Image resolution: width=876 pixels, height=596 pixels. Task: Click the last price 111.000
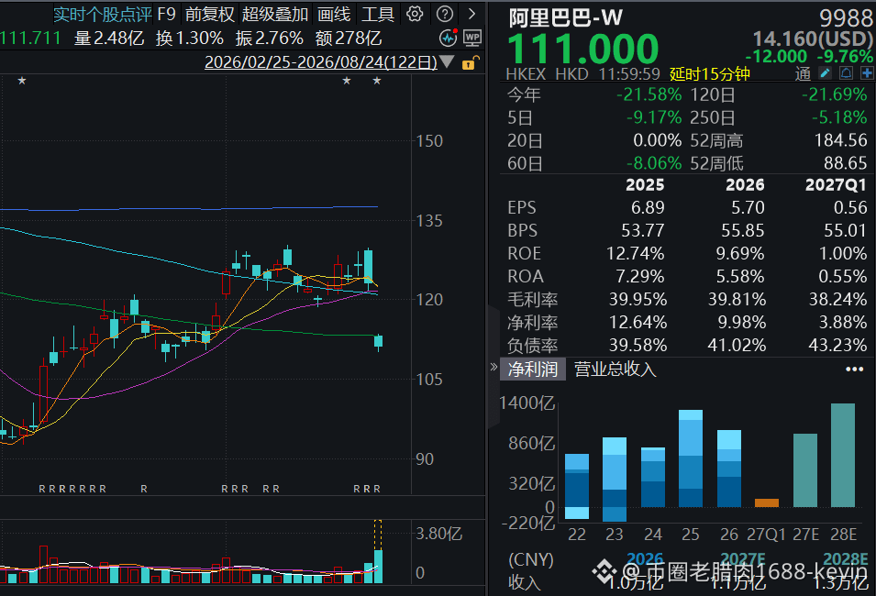[582, 49]
